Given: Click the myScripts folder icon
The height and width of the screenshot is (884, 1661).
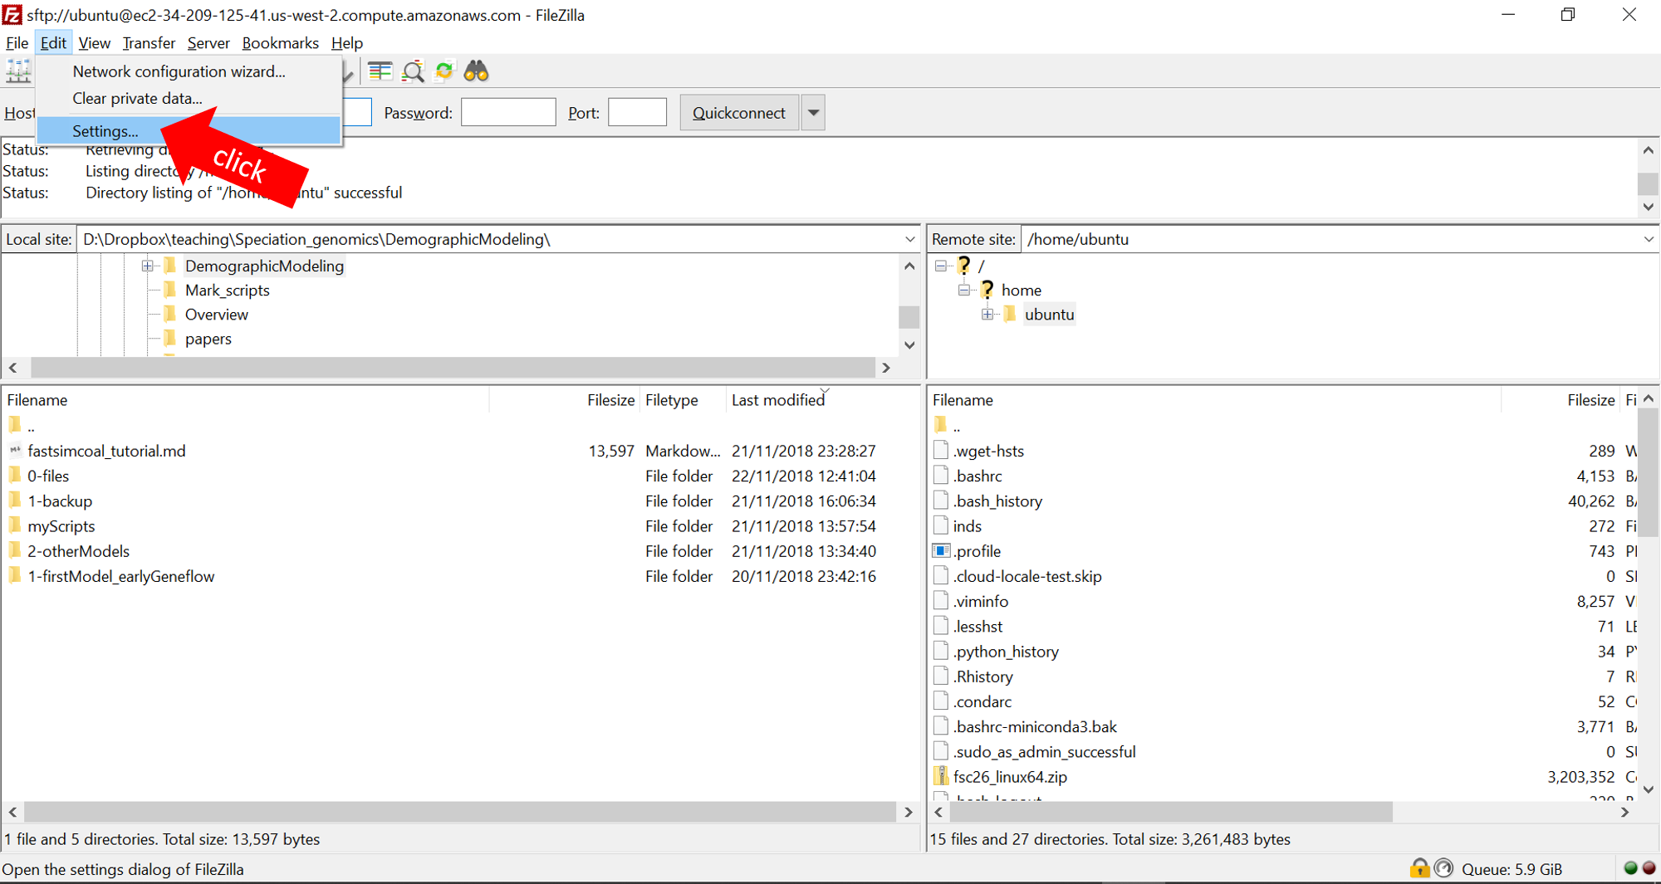Looking at the screenshot, I should 15,525.
